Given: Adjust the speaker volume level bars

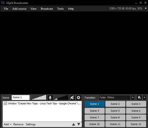Looking at the screenshot, I should (61, 98).
